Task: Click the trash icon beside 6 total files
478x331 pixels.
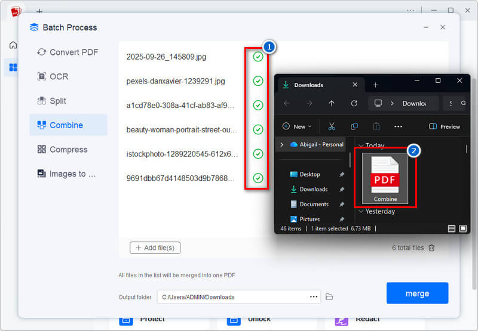Action: coord(431,248)
